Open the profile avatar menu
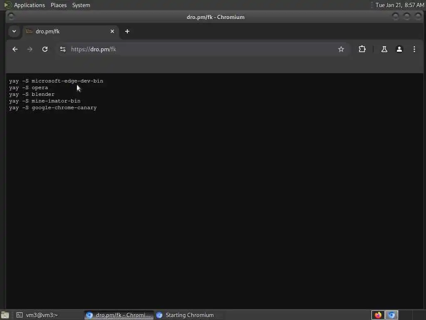 (x=399, y=49)
